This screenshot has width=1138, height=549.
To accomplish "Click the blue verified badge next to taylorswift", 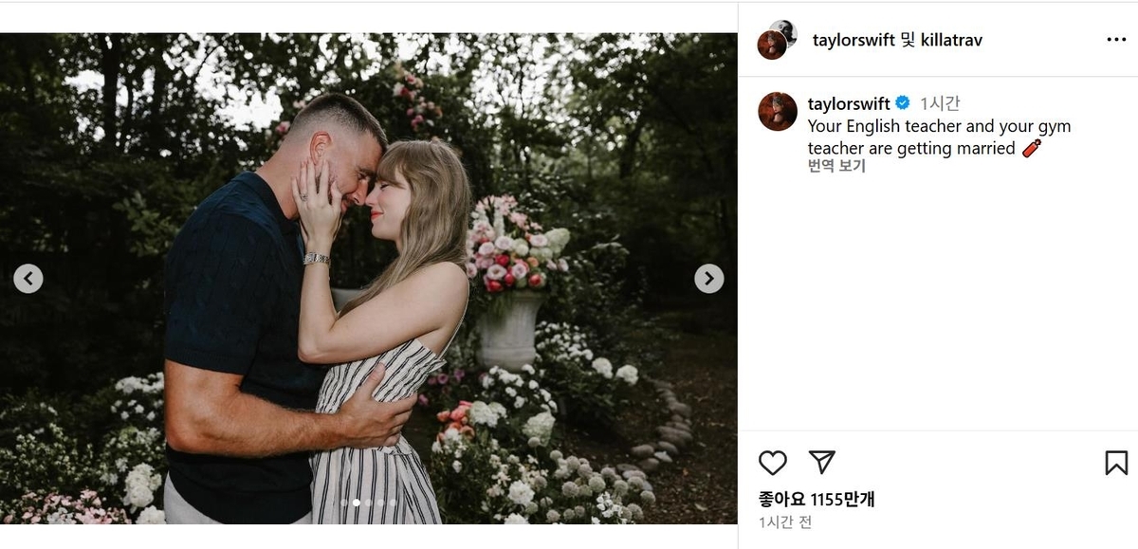I will [x=903, y=103].
